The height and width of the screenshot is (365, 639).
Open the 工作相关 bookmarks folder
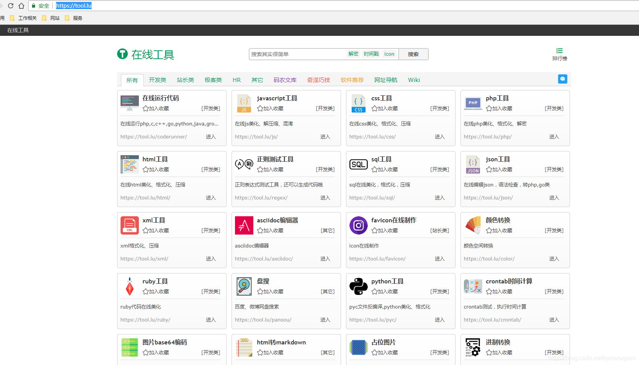[23, 18]
